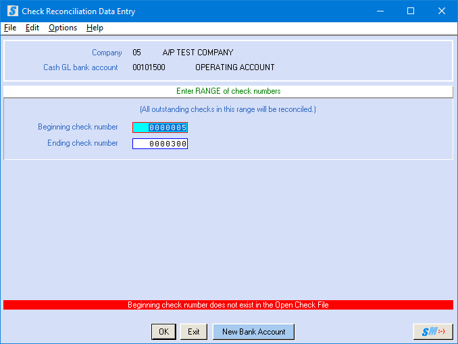Click company name 'A/P TEST COMPANY'
Viewport: 458px width, 344px height.
(x=198, y=53)
